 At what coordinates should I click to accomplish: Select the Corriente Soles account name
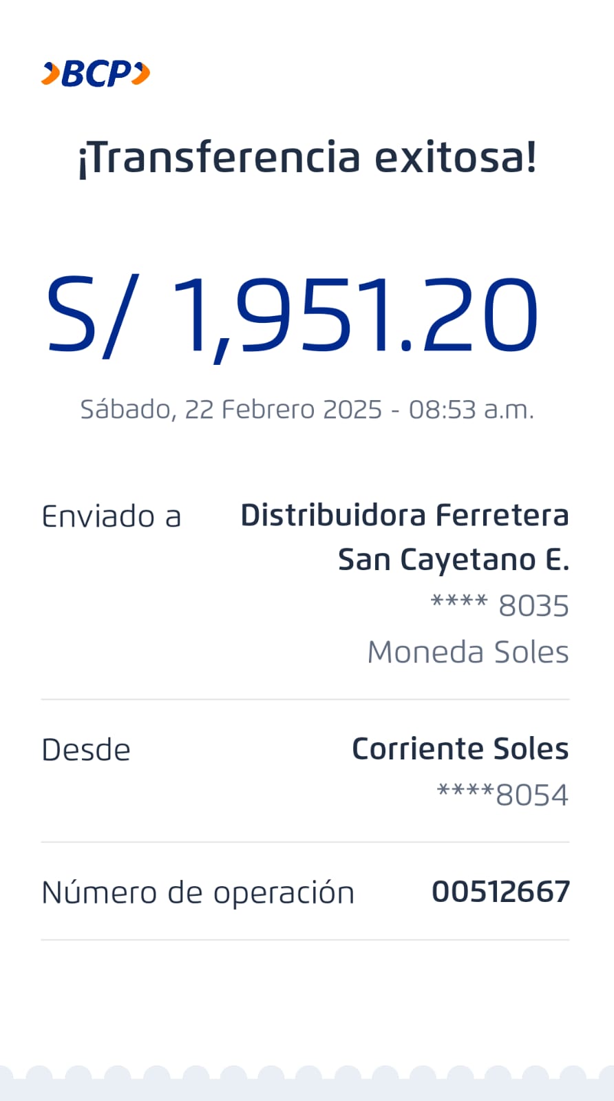coord(460,748)
